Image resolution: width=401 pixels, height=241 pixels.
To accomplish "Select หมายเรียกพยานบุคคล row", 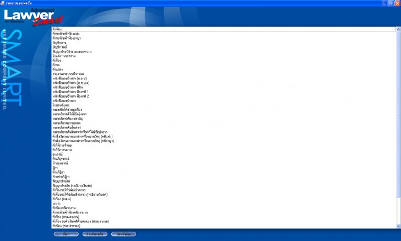I will pos(224,123).
